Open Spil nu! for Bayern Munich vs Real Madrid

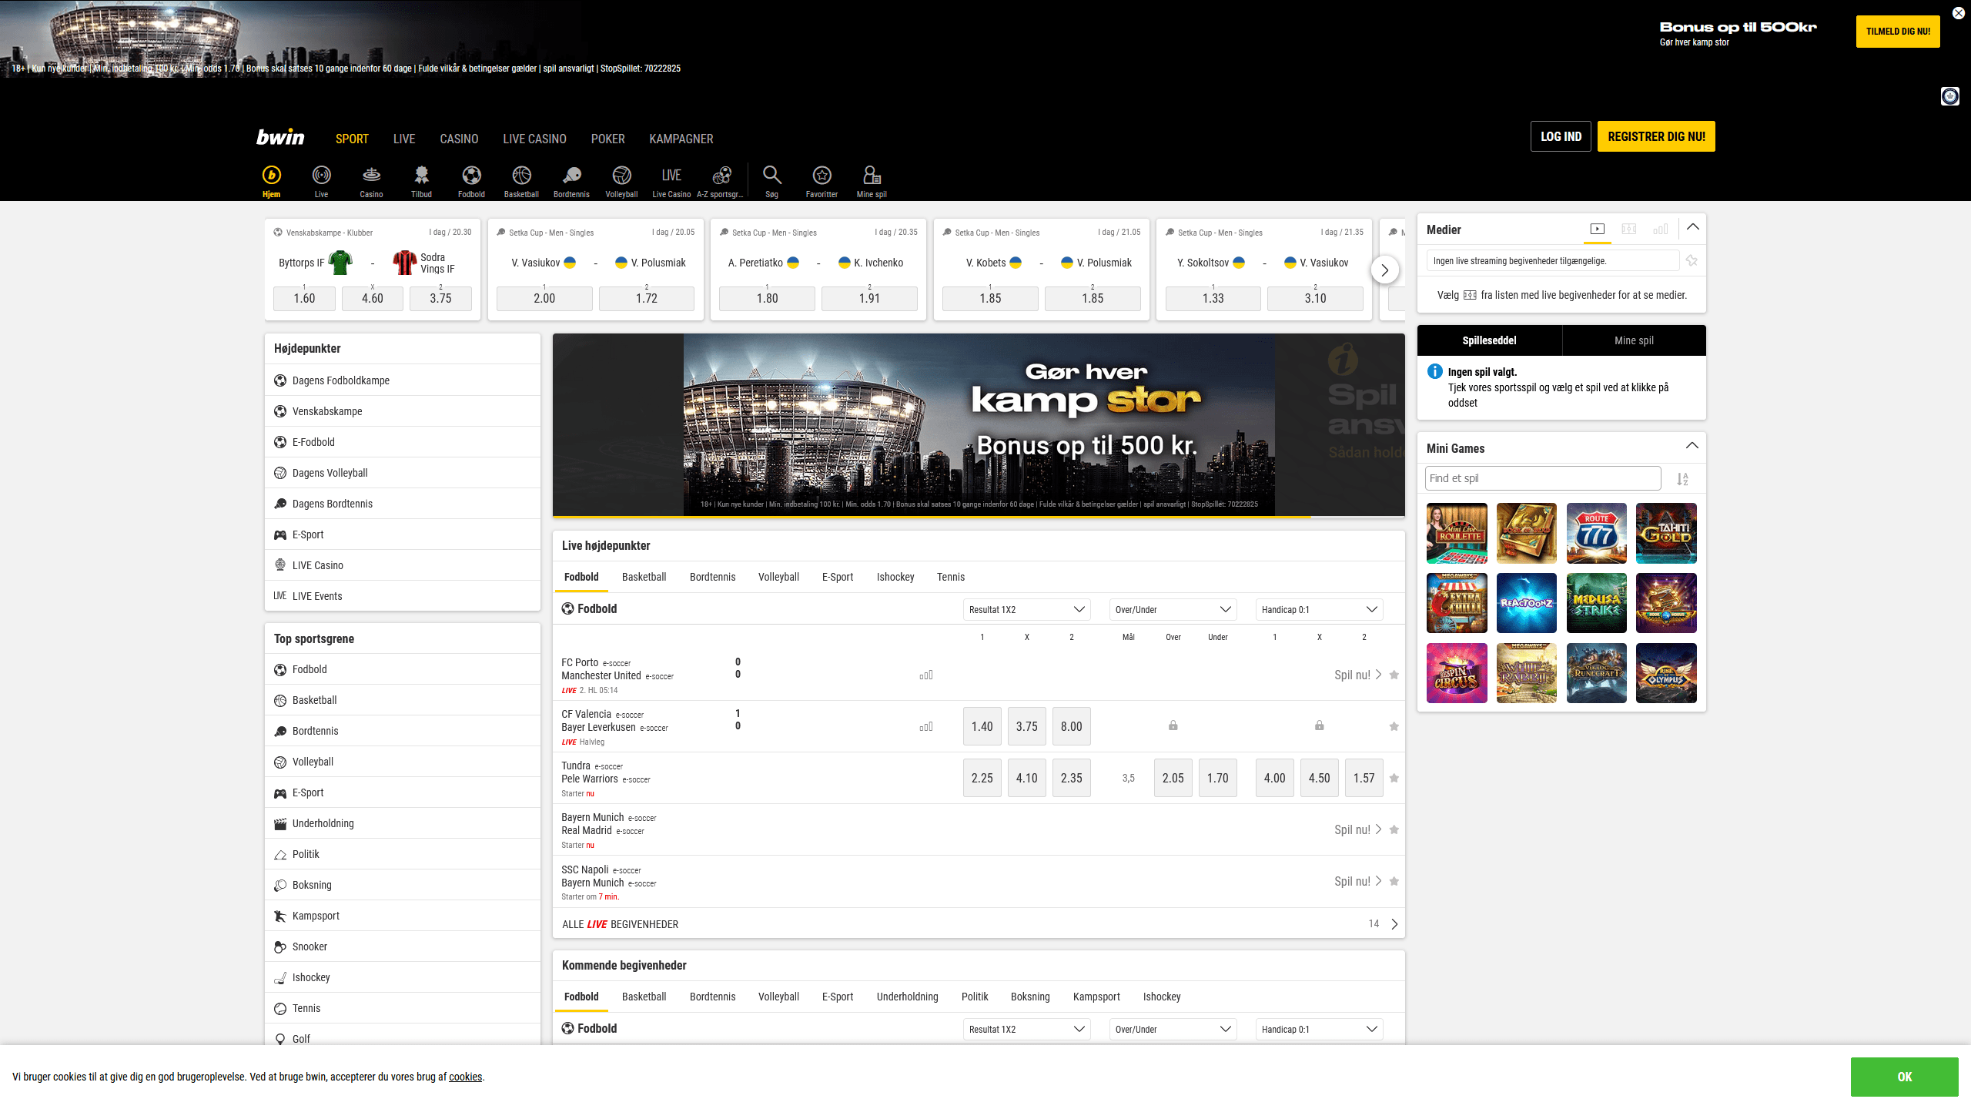coord(1358,829)
